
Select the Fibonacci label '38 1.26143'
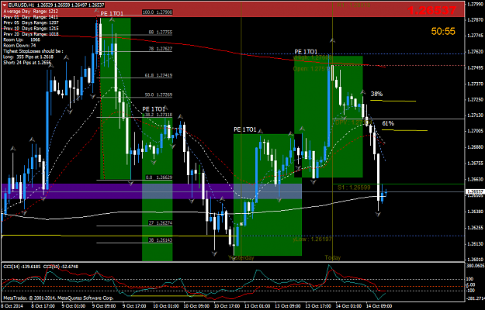click(160, 239)
